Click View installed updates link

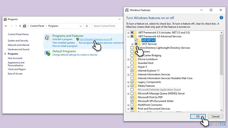[x=64, y=43]
